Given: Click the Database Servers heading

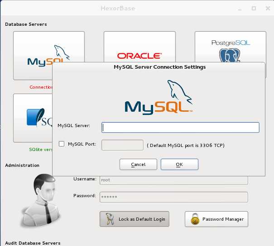Looking at the screenshot, I should click(x=26, y=24).
